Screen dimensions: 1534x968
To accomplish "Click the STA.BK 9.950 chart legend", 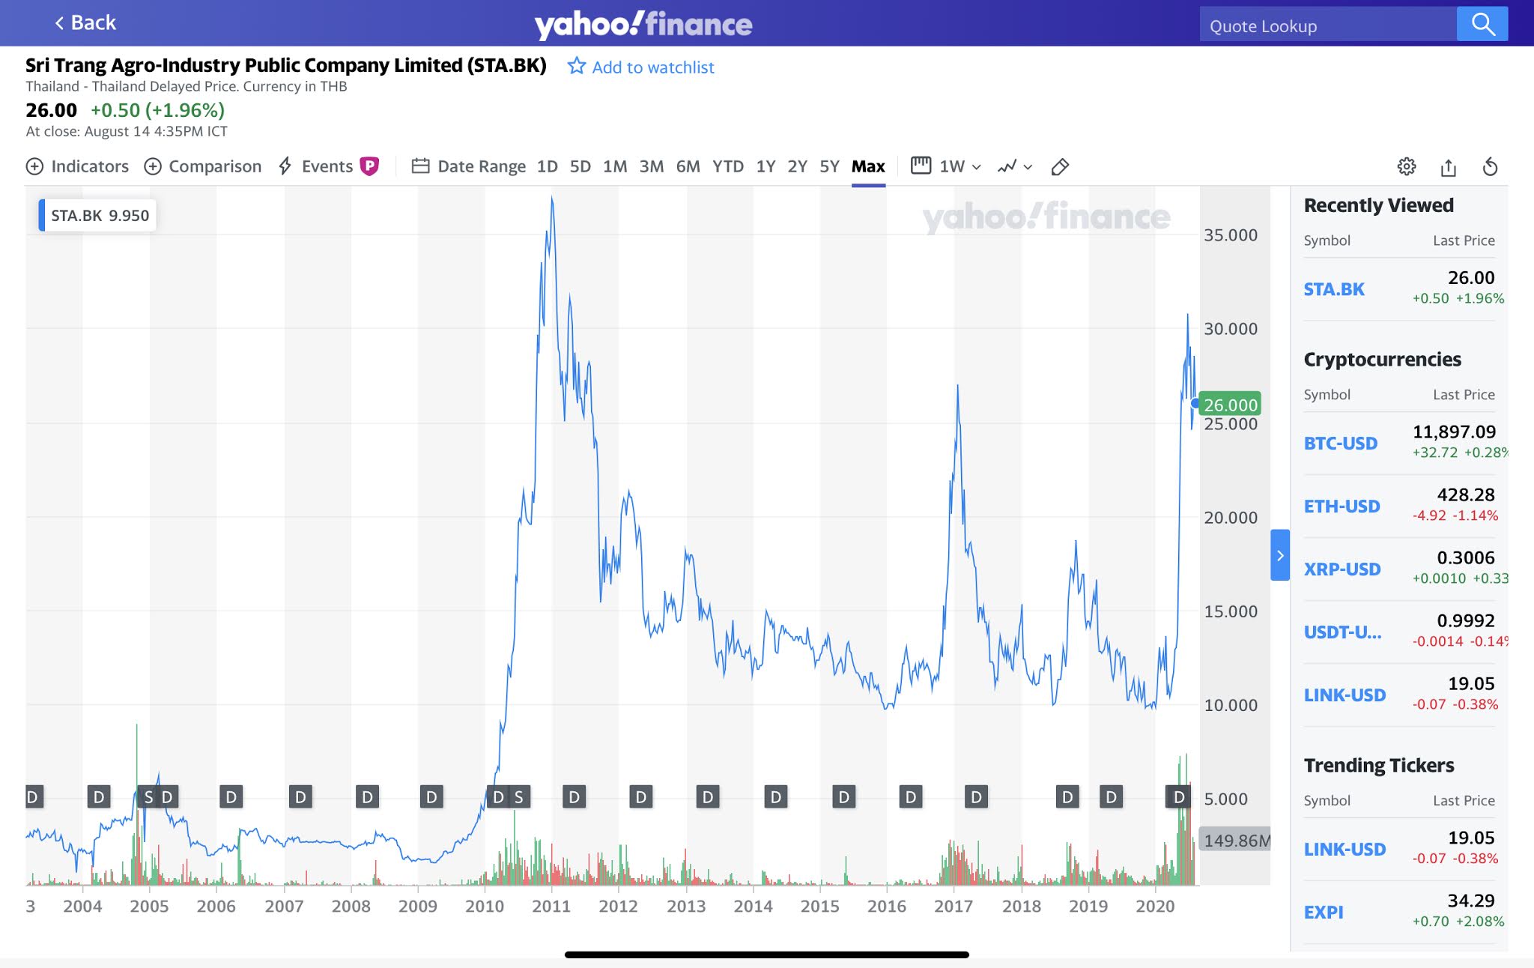I will click(x=97, y=216).
